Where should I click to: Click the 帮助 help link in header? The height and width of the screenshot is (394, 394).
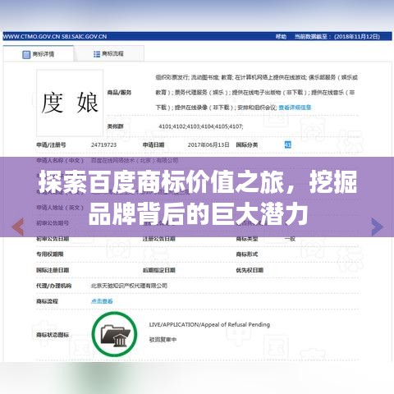click(x=281, y=37)
